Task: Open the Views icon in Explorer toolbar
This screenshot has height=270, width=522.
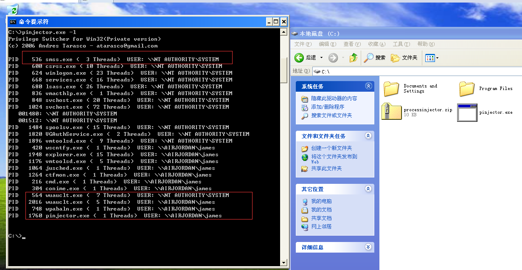Action: [x=429, y=58]
